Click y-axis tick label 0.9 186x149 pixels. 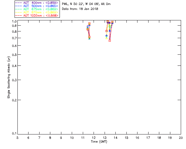pyautogui.click(x=14, y=26)
